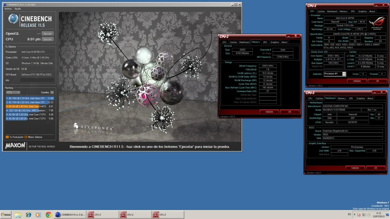This screenshot has height=219, width=390.
Task: Open Graphics tab in Mainboard CPU-Z window
Action: 360,98
